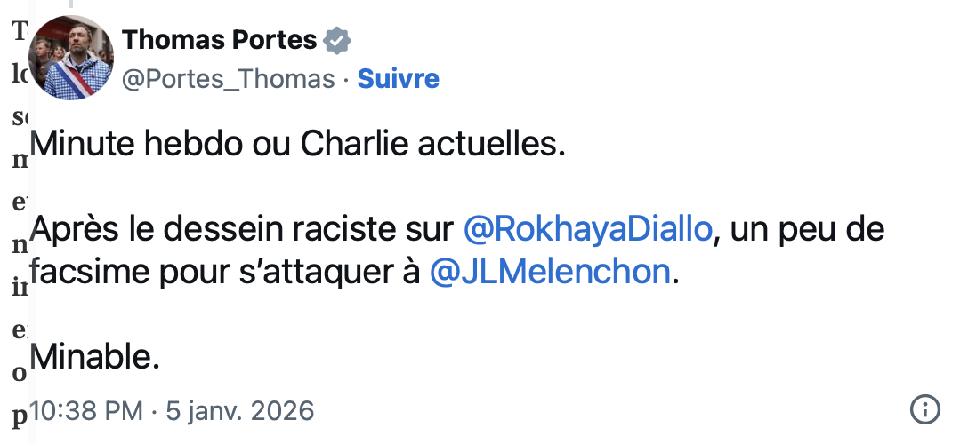
Task: Click the blue verified badge icon
Action: [x=338, y=41]
